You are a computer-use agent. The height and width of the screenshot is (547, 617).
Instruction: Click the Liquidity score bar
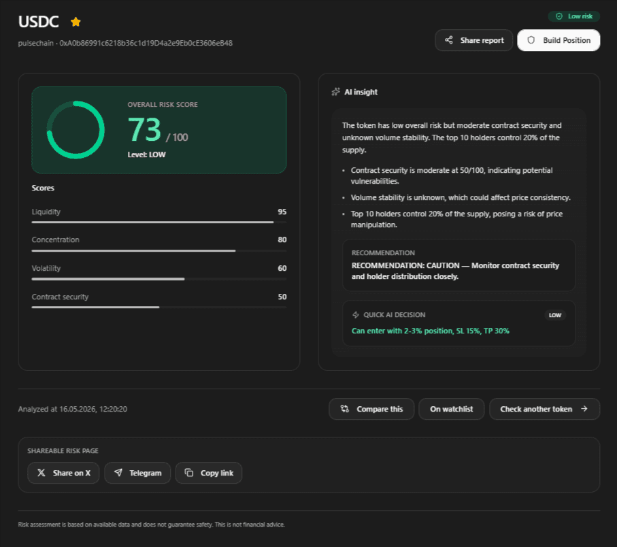pos(159,222)
